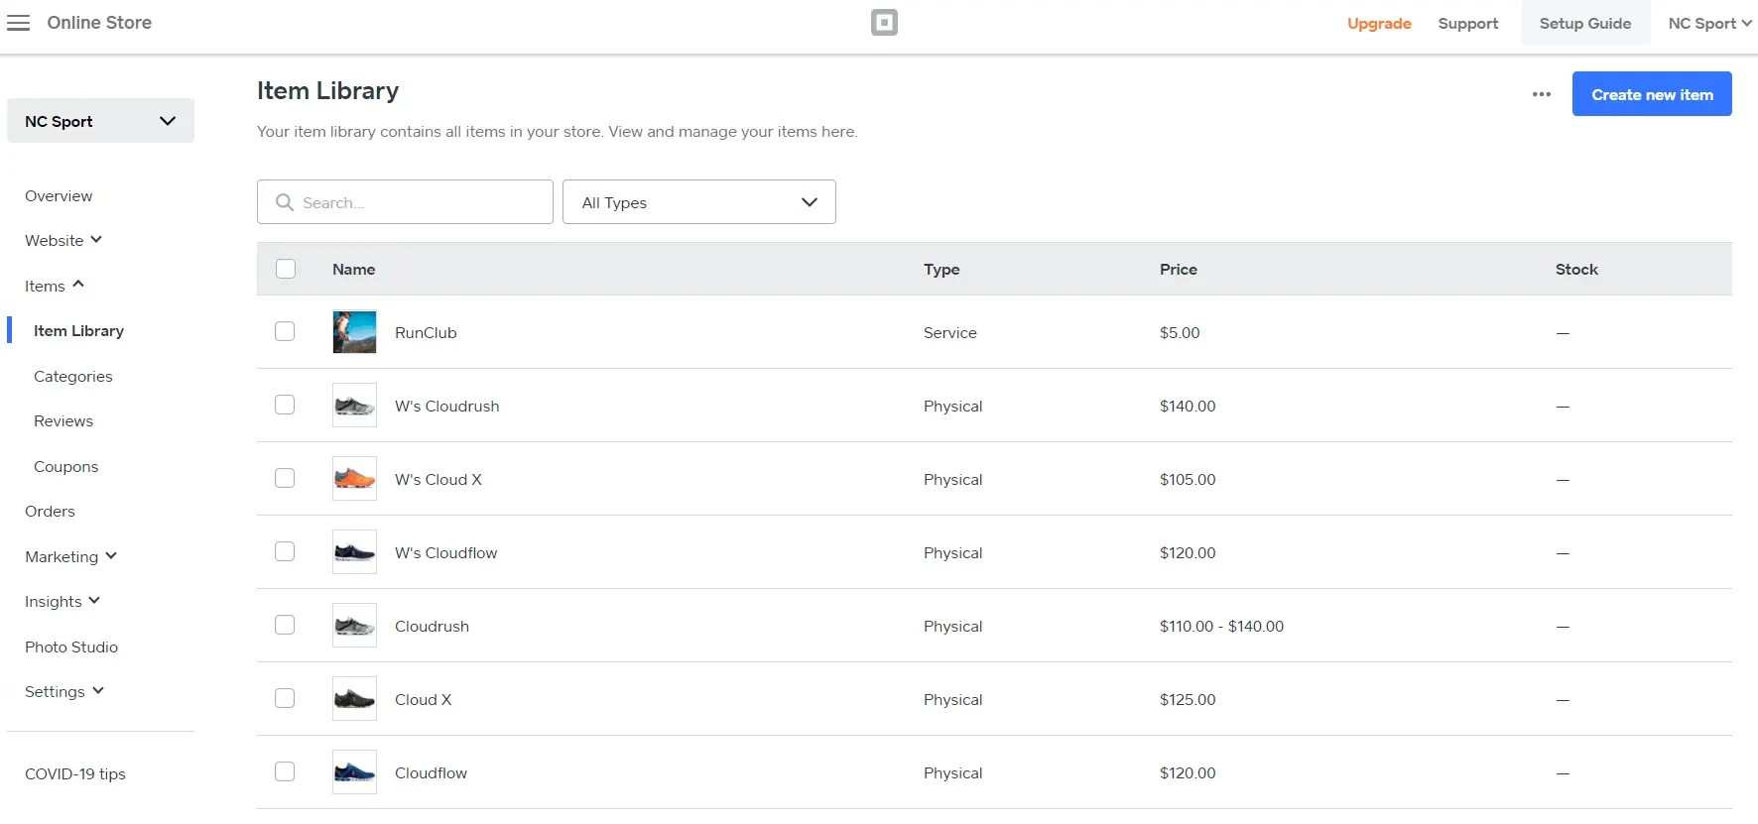Click the $110.00 - $140.00 price cell
This screenshot has width=1758, height=824.
[1221, 626]
